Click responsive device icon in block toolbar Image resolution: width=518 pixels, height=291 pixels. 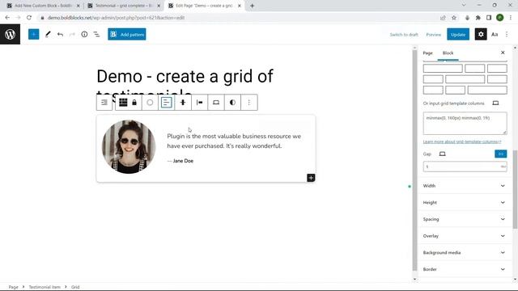tap(216, 103)
